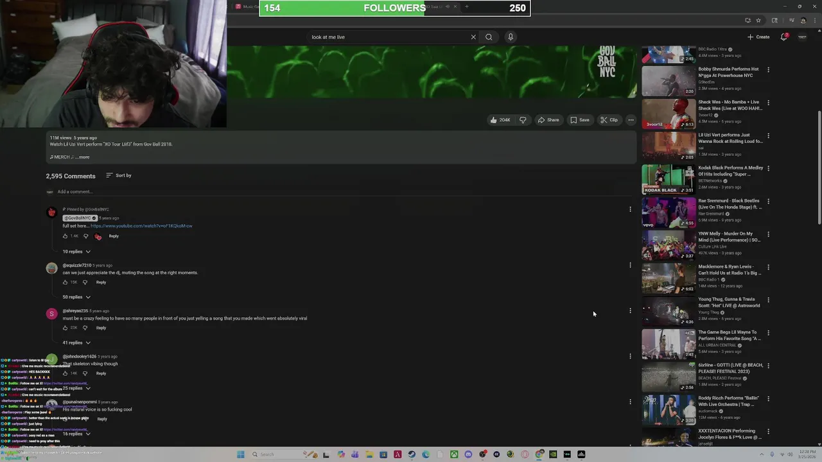Viewport: 822px width, 462px height.
Task: Dislike the @shreyas235 comment
Action: [x=85, y=328]
